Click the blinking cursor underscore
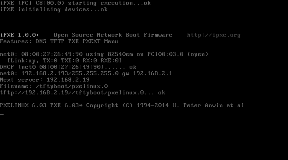Image resolution: width=288 pixels, height=160 pixels. [x=2, y=115]
